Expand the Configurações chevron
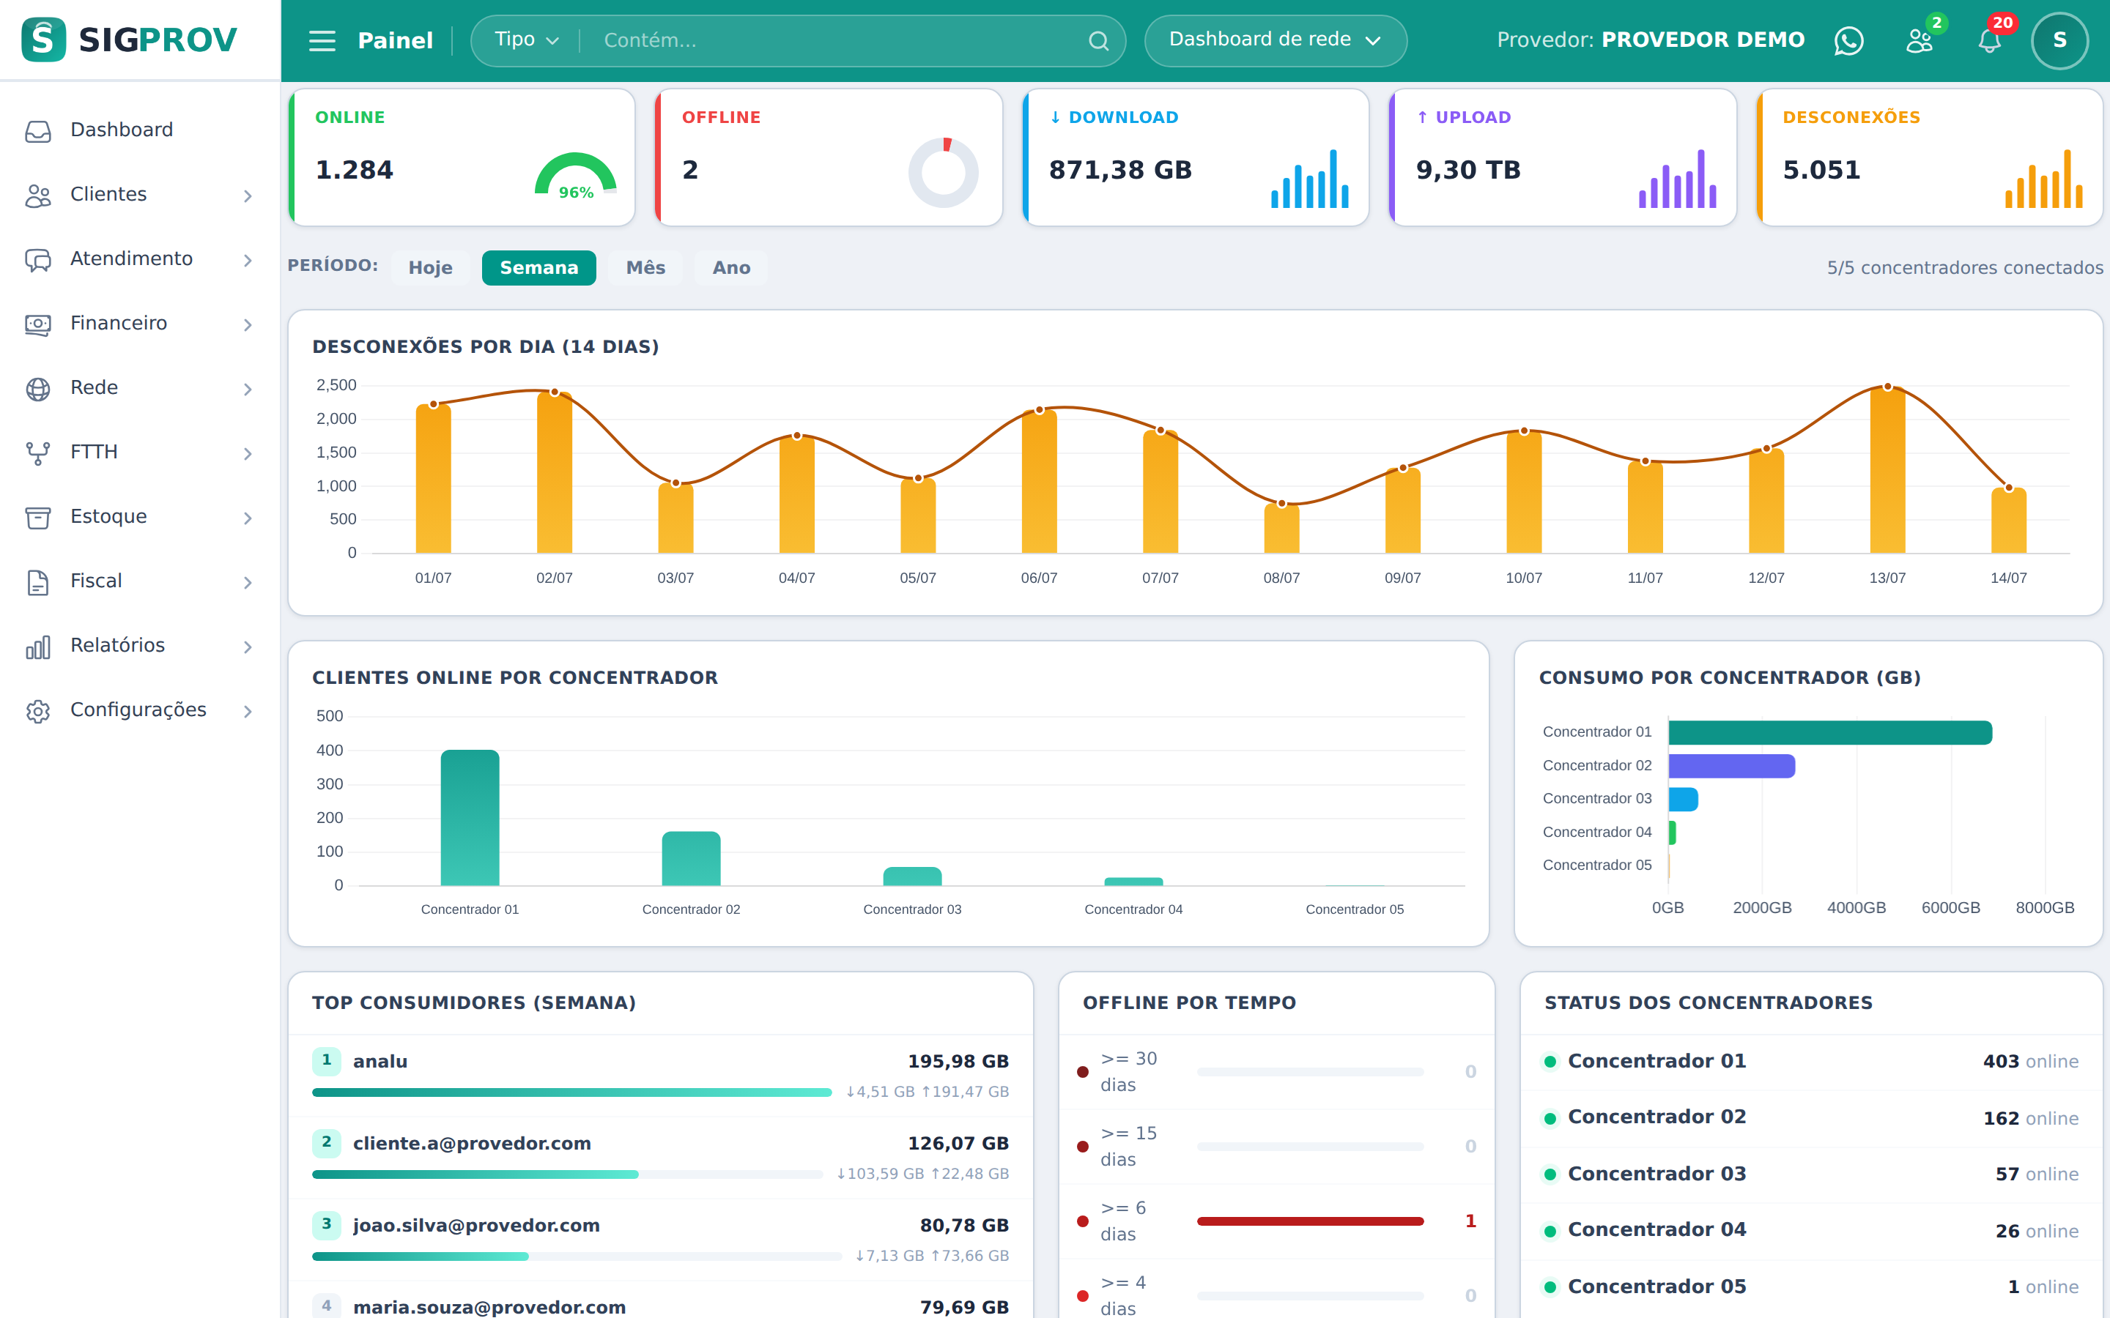Screen dimensions: 2110x1318 point(248,712)
